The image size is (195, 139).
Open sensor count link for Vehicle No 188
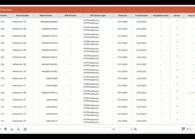pyautogui.click(x=177, y=91)
